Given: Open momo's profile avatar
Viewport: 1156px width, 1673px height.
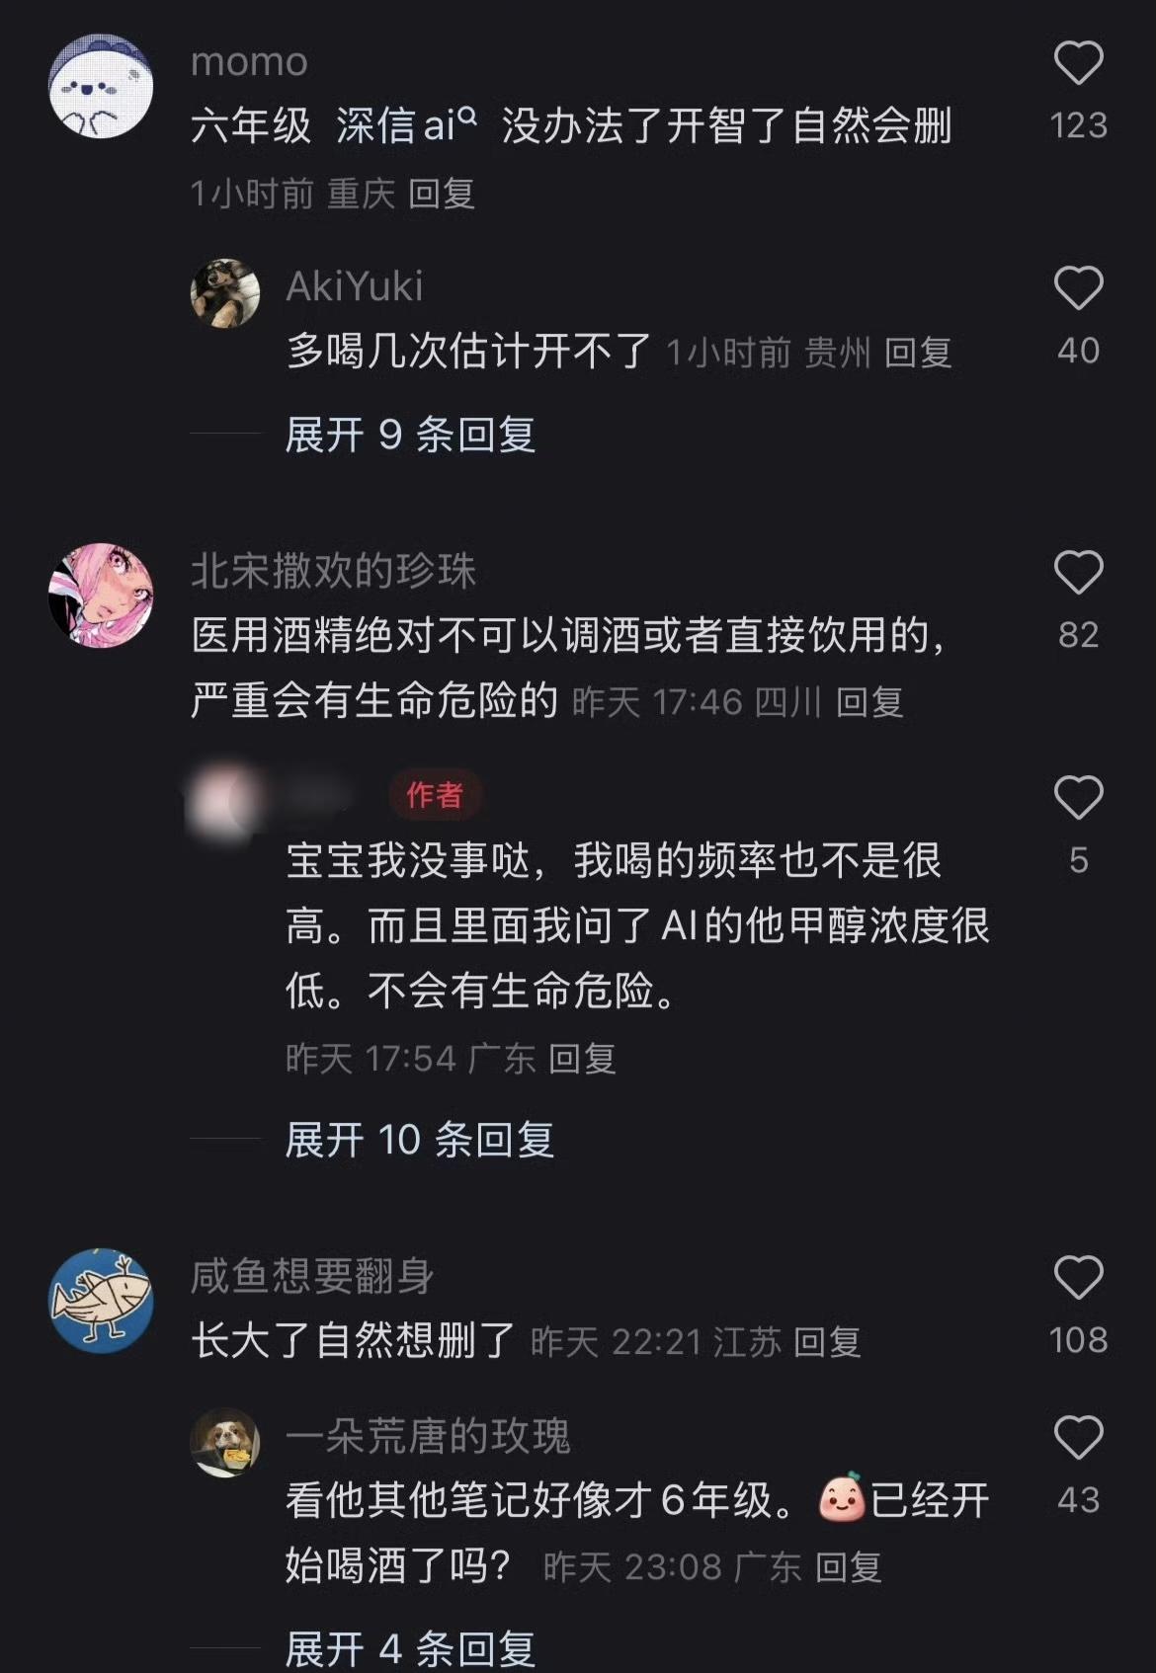Looking at the screenshot, I should [101, 87].
